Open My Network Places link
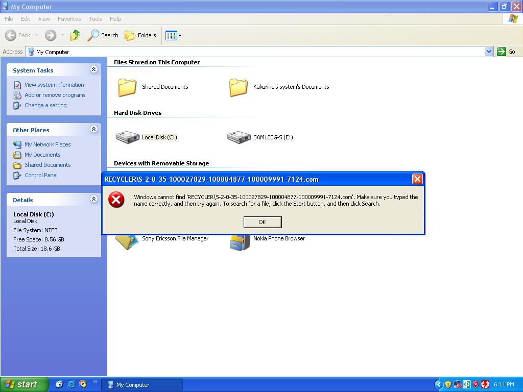This screenshot has width=523, height=392. [47, 144]
